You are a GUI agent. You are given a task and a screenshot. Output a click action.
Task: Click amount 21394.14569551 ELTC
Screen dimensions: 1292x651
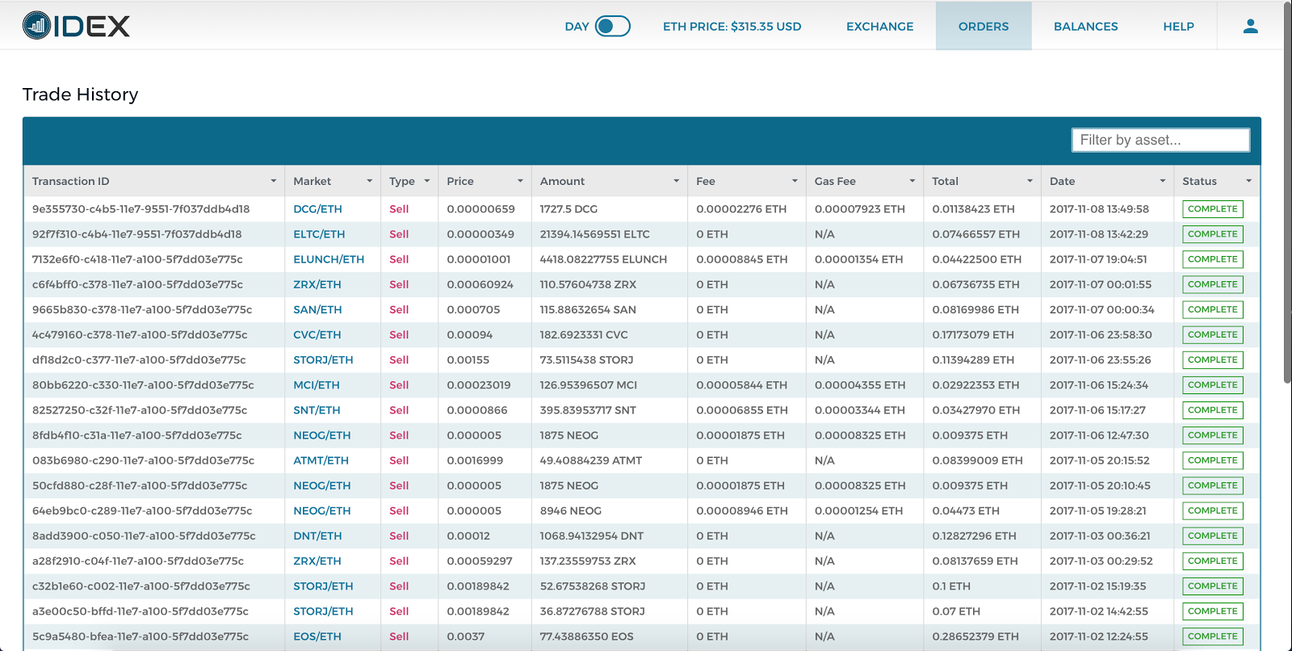pyautogui.click(x=594, y=234)
